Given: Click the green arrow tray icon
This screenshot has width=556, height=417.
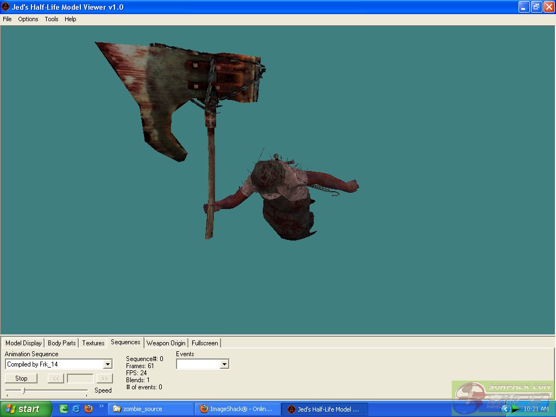Looking at the screenshot, I should coord(515,409).
